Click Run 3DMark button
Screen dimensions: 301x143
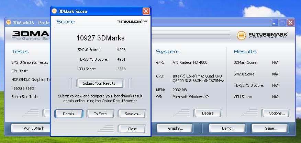pos(31,128)
